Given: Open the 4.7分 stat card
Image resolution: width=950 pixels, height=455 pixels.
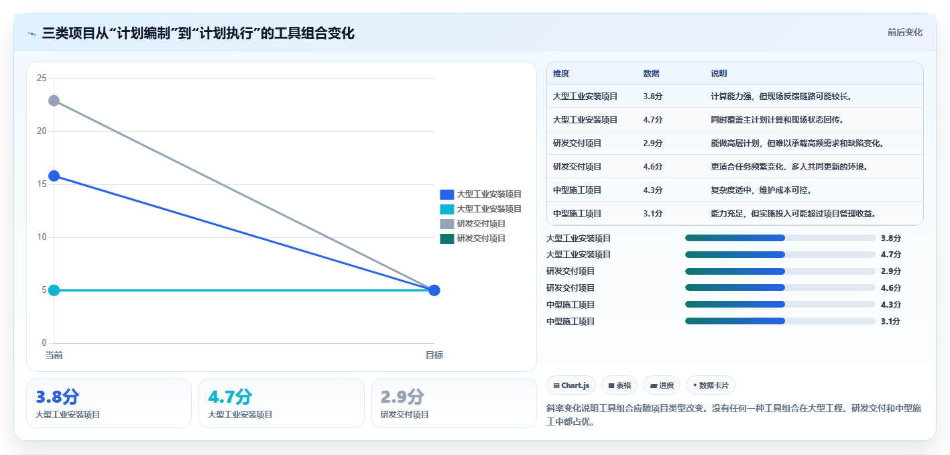Looking at the screenshot, I should click(282, 403).
